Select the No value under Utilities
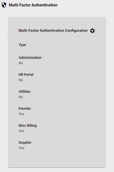This screenshot has width=114, height=172. click(x=21, y=97)
